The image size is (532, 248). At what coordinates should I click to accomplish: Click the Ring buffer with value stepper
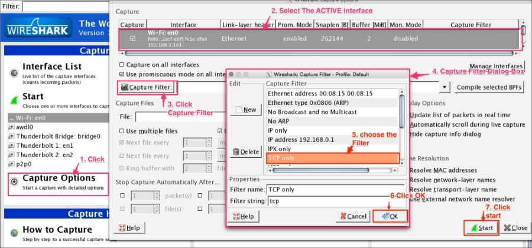click(x=209, y=168)
